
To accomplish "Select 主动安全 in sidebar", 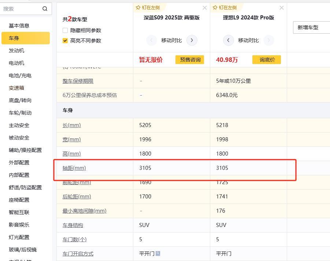I will [19, 125].
